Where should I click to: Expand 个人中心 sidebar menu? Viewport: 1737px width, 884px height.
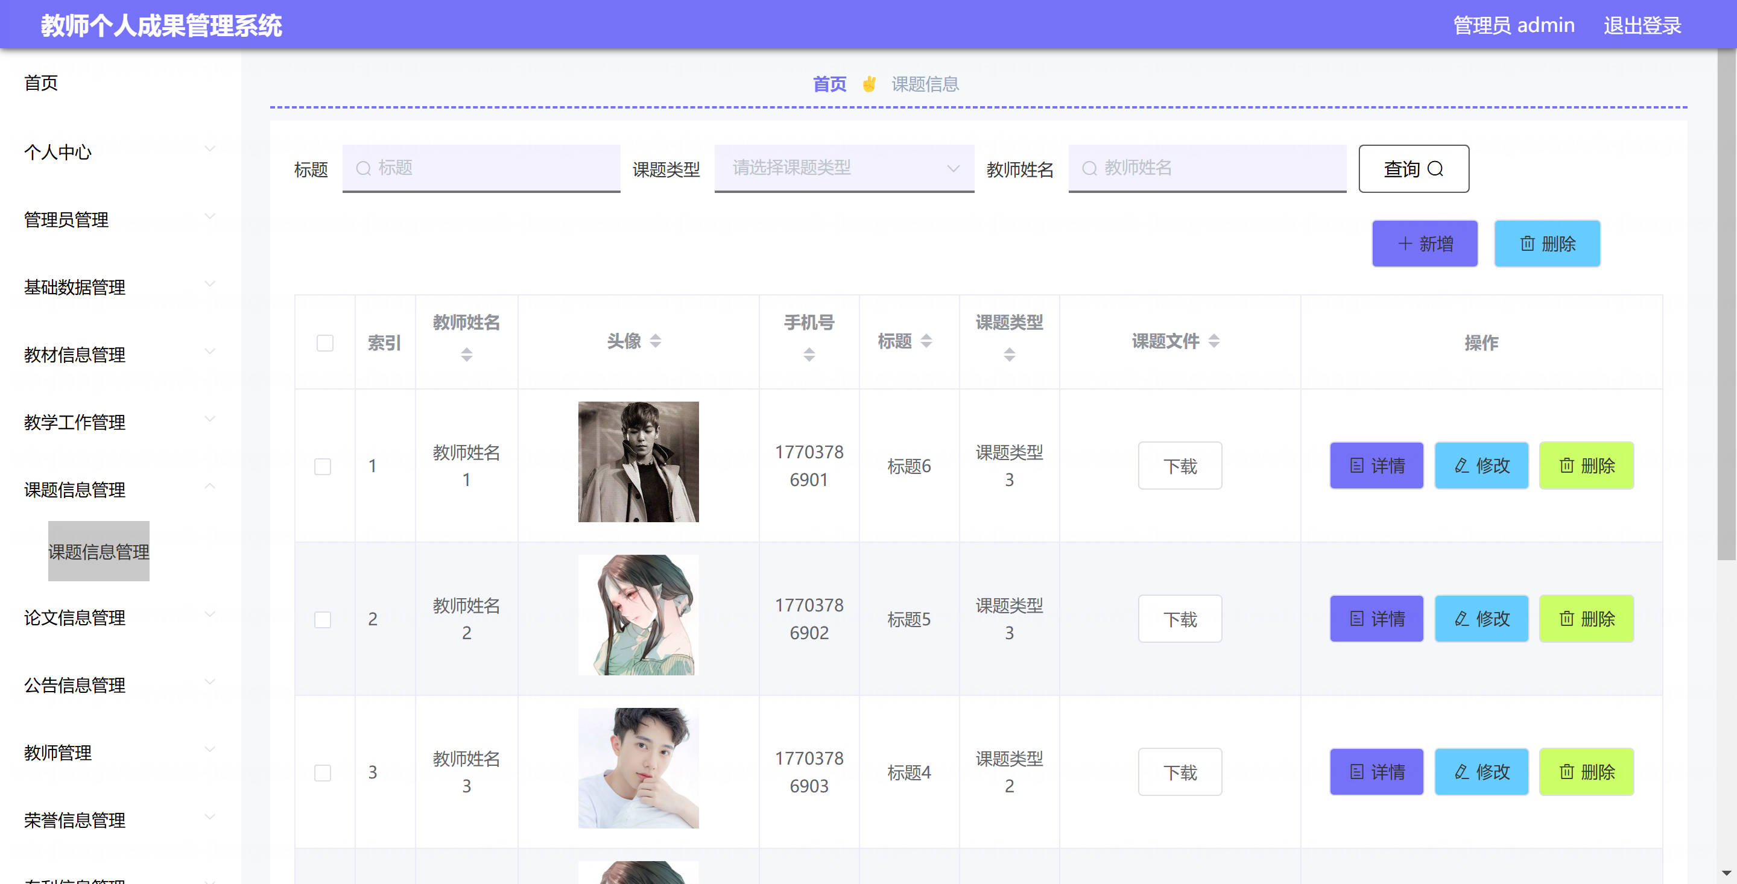(120, 152)
